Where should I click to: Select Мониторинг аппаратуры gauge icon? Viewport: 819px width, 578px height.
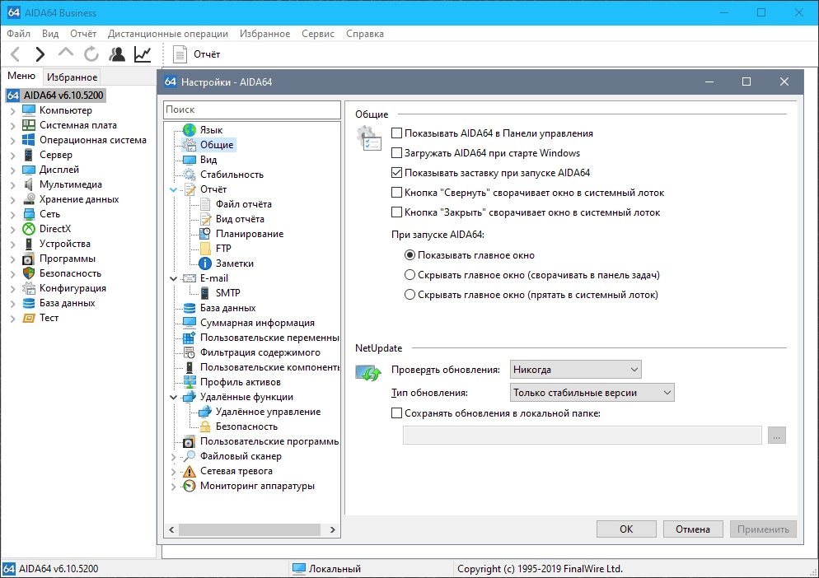point(189,486)
